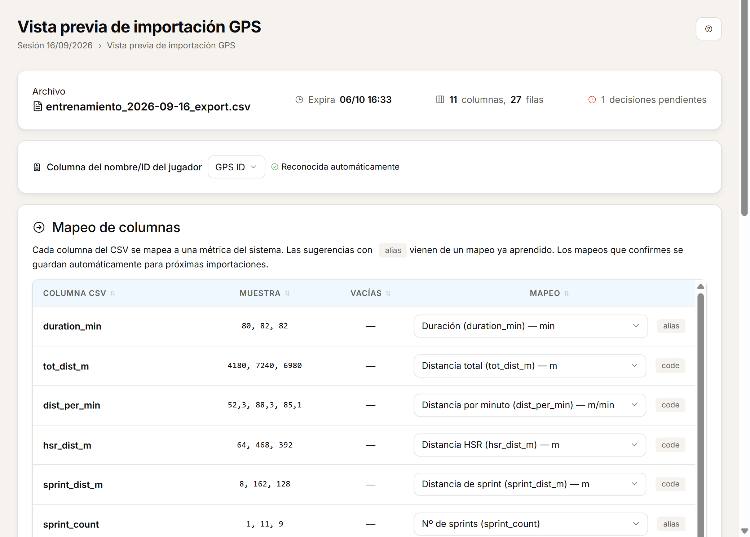750x537 pixels.
Task: Click the columns icon beside 11 columnas
Action: (x=440, y=100)
